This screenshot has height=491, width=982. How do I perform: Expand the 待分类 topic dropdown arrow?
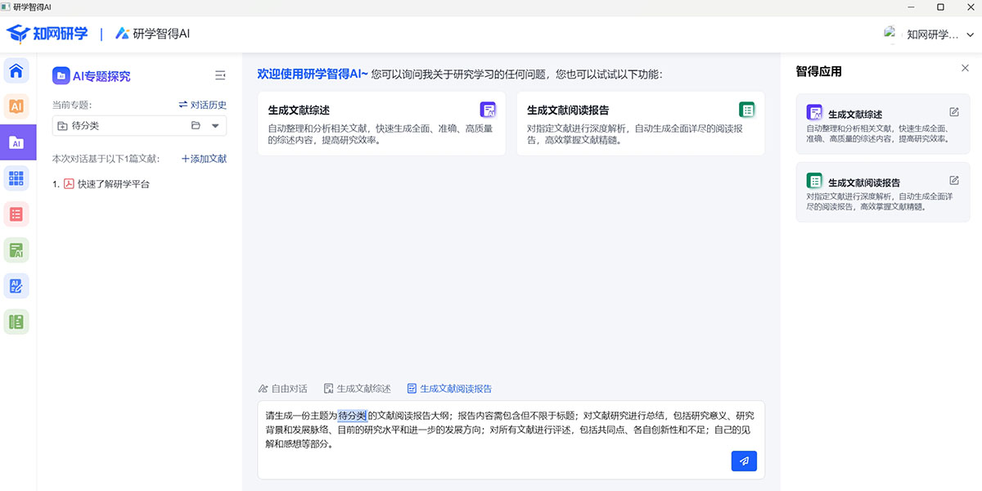(215, 126)
